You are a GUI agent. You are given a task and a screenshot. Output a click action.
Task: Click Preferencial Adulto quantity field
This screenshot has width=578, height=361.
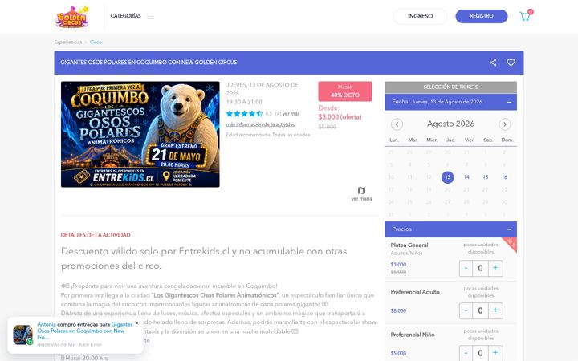click(480, 310)
